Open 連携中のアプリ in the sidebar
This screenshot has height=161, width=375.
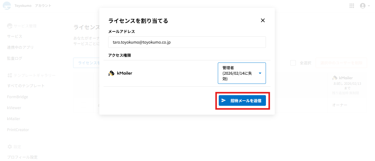[20, 47]
